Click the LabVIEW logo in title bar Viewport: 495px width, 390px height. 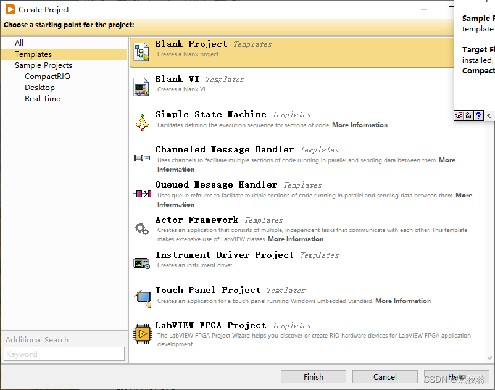click(x=10, y=9)
